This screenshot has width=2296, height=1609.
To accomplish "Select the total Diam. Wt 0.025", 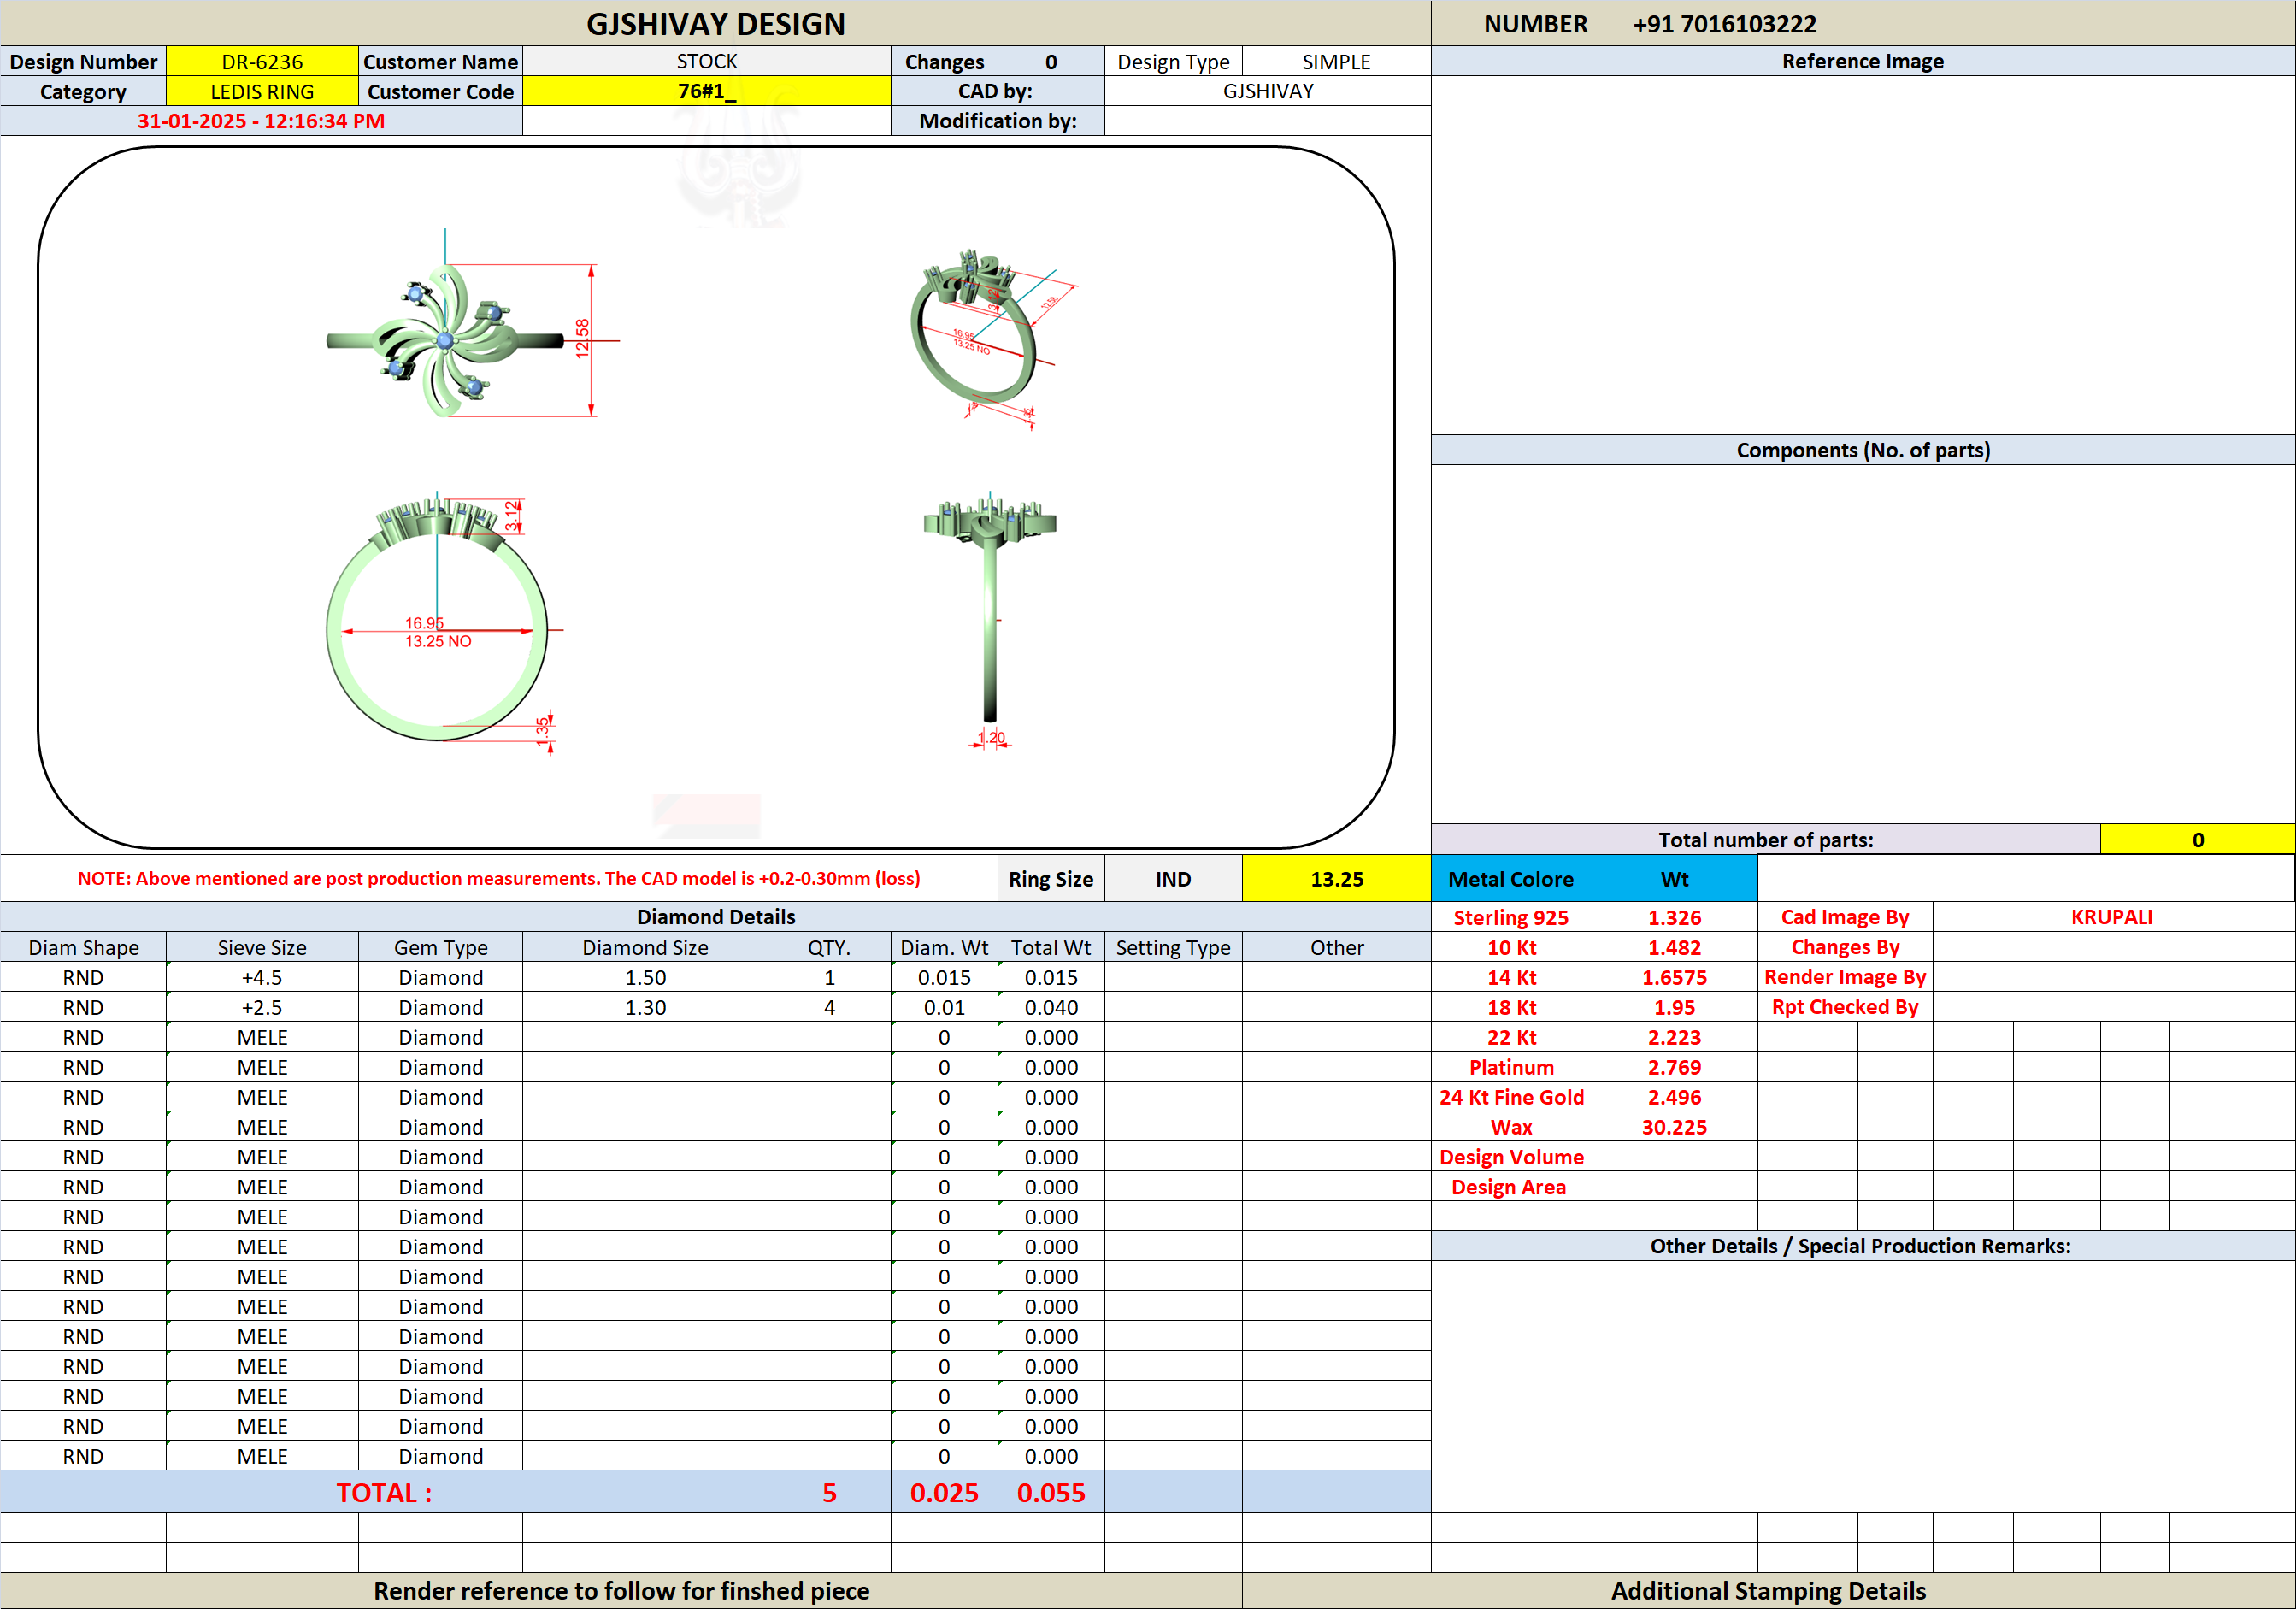I will [x=944, y=1492].
